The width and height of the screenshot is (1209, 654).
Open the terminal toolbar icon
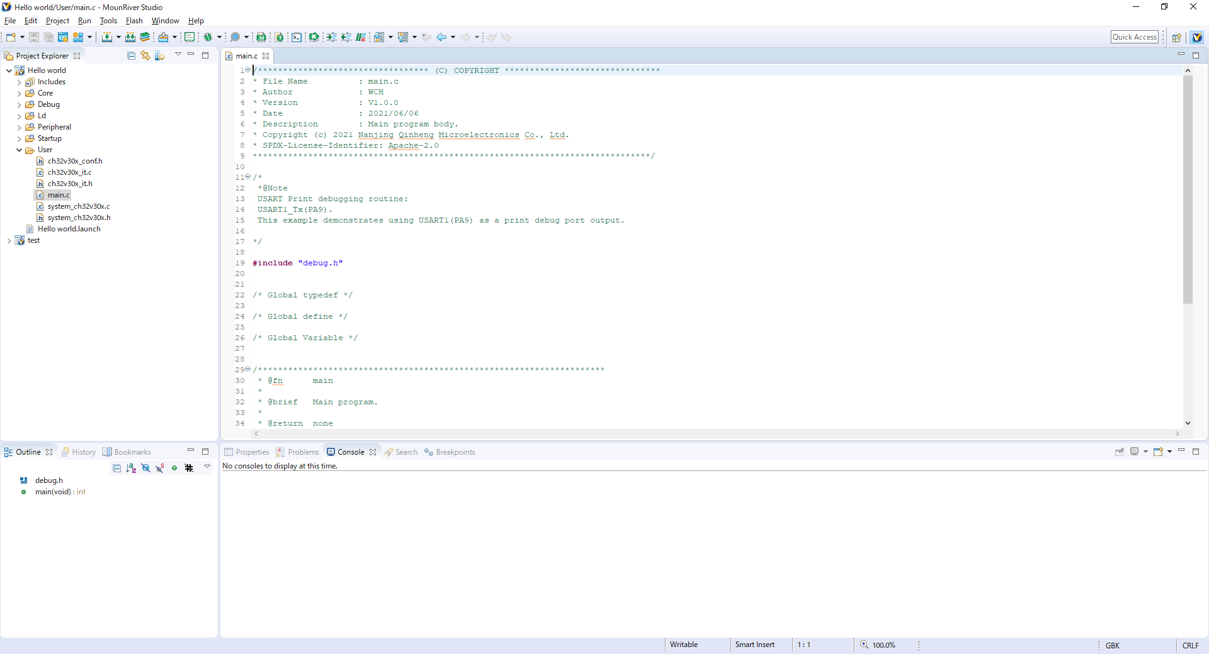[x=297, y=37]
